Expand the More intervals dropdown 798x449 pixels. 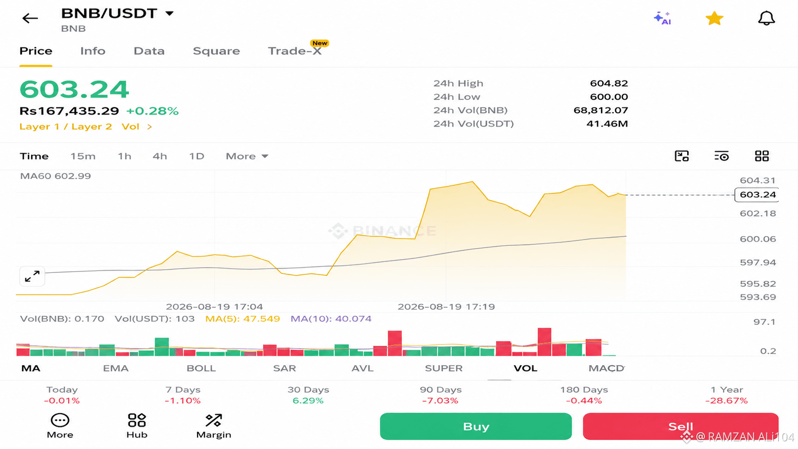point(247,156)
